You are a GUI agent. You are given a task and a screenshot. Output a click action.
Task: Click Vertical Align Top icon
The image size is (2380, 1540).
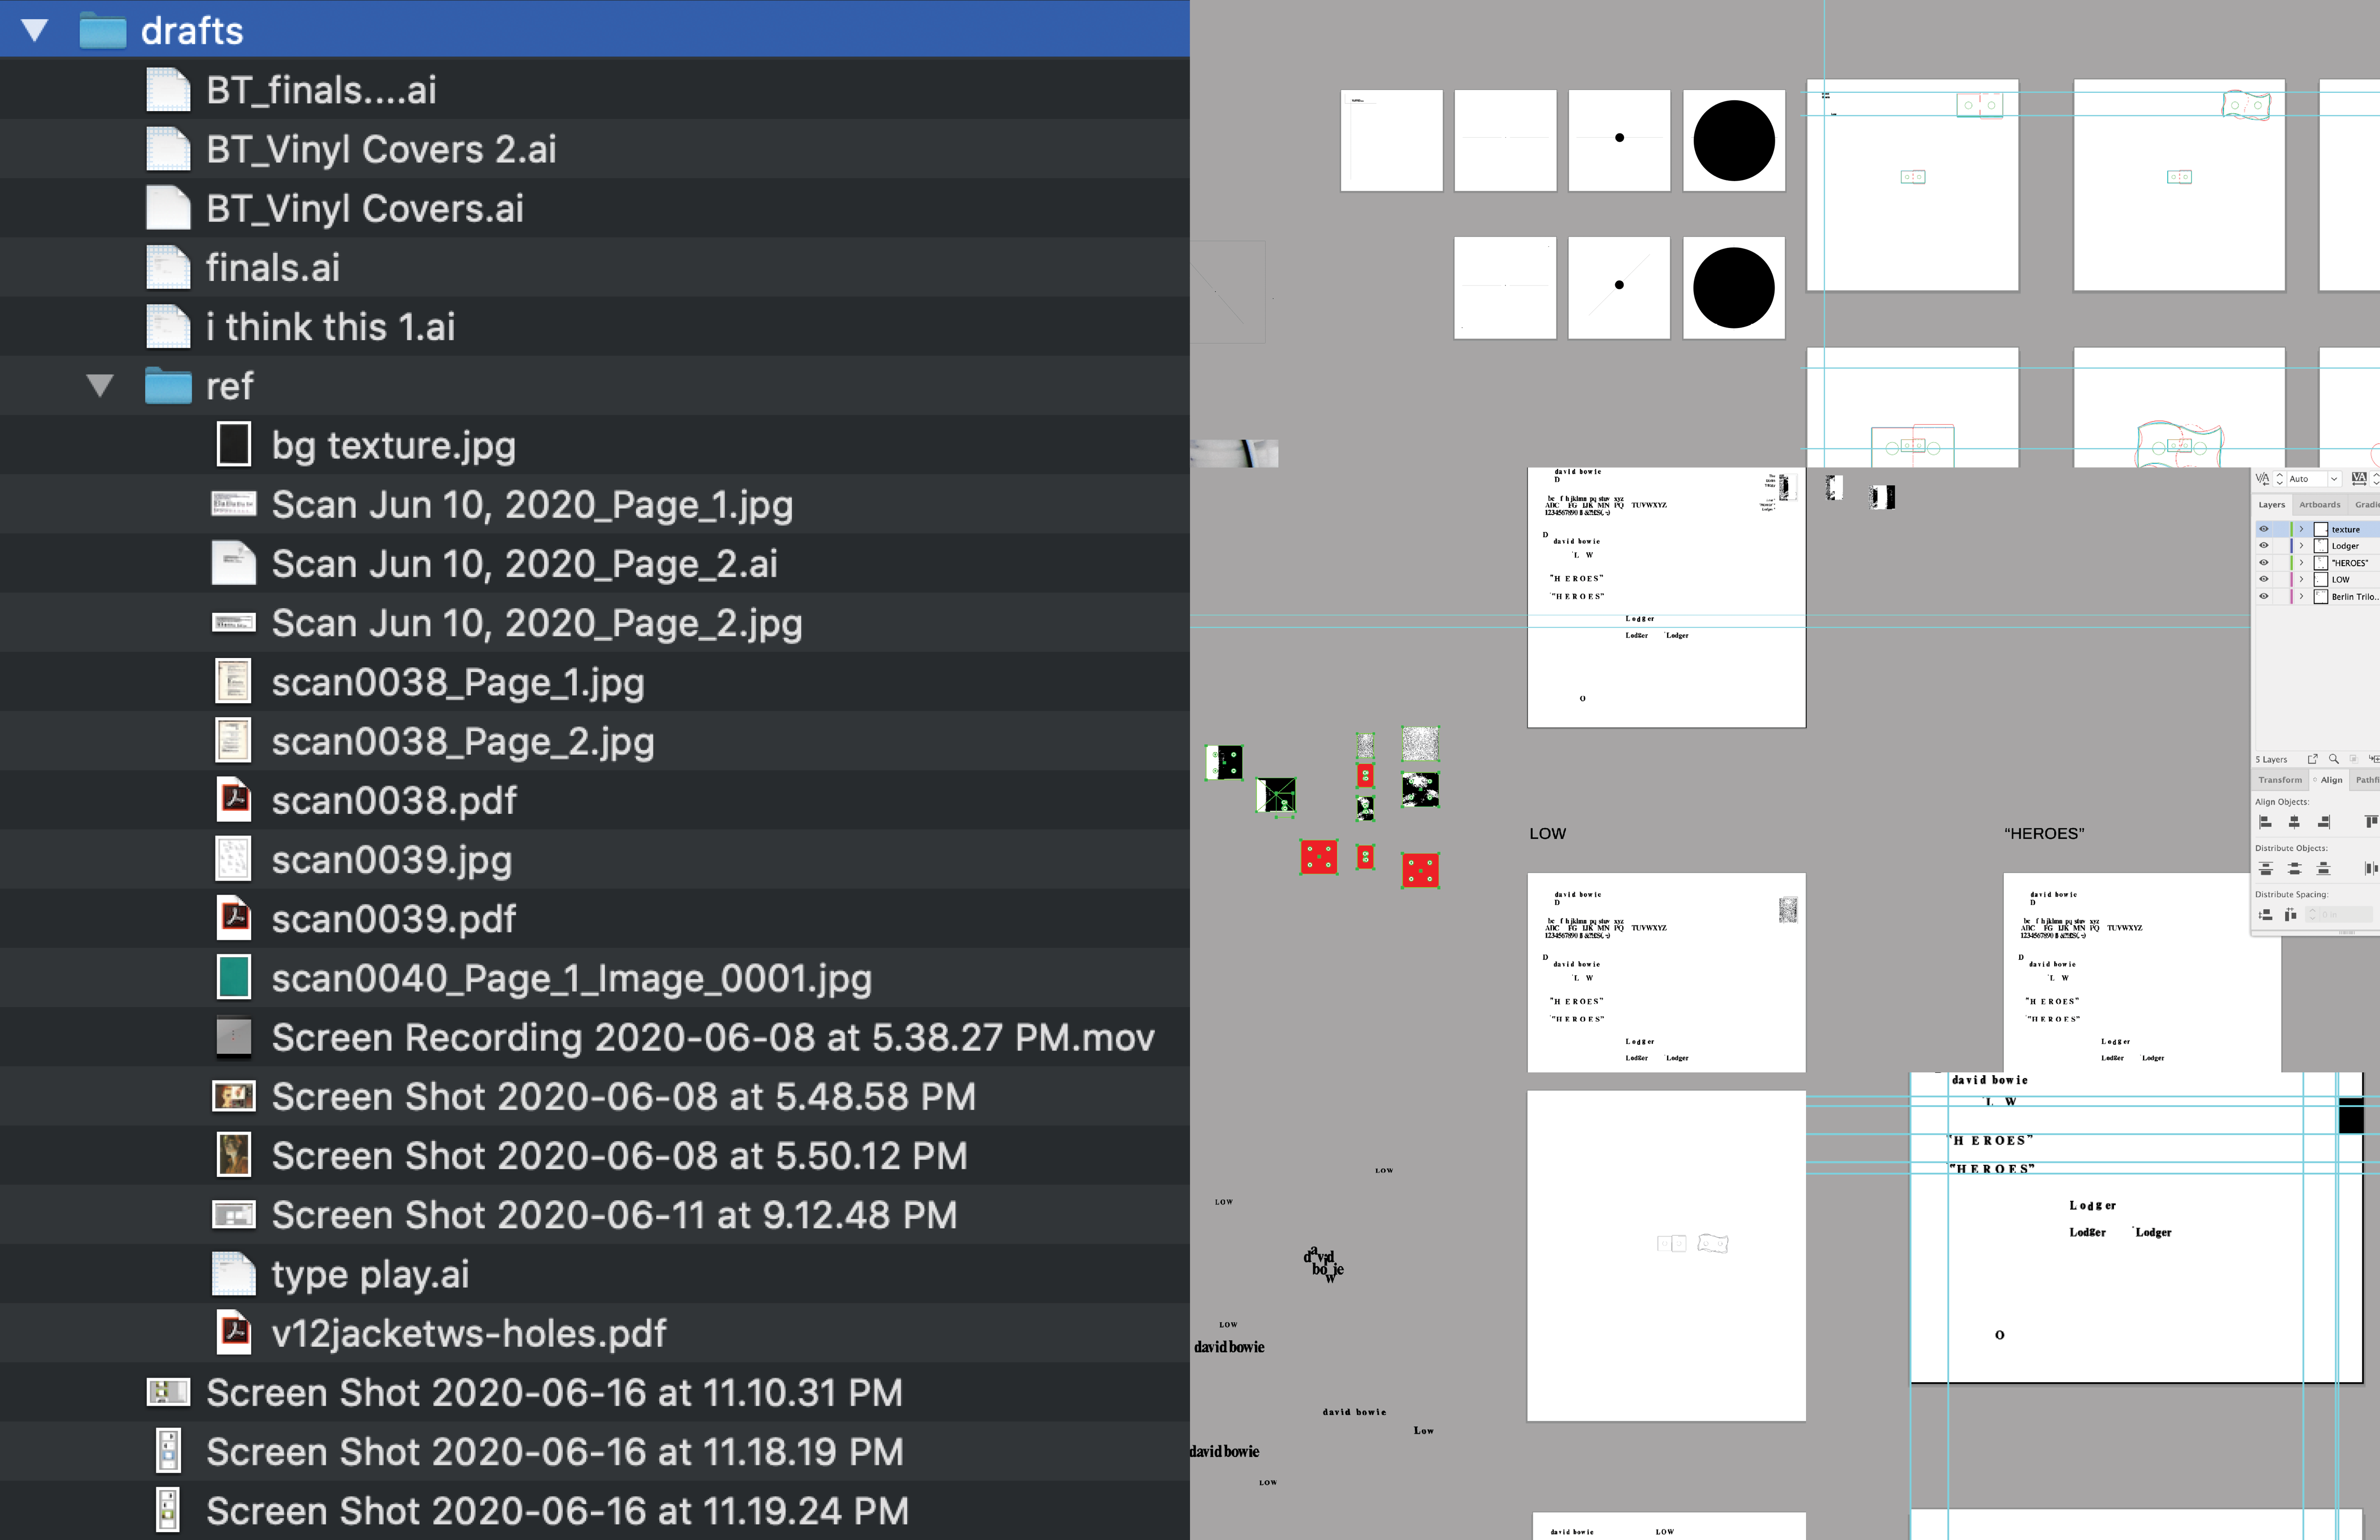(x=2371, y=822)
